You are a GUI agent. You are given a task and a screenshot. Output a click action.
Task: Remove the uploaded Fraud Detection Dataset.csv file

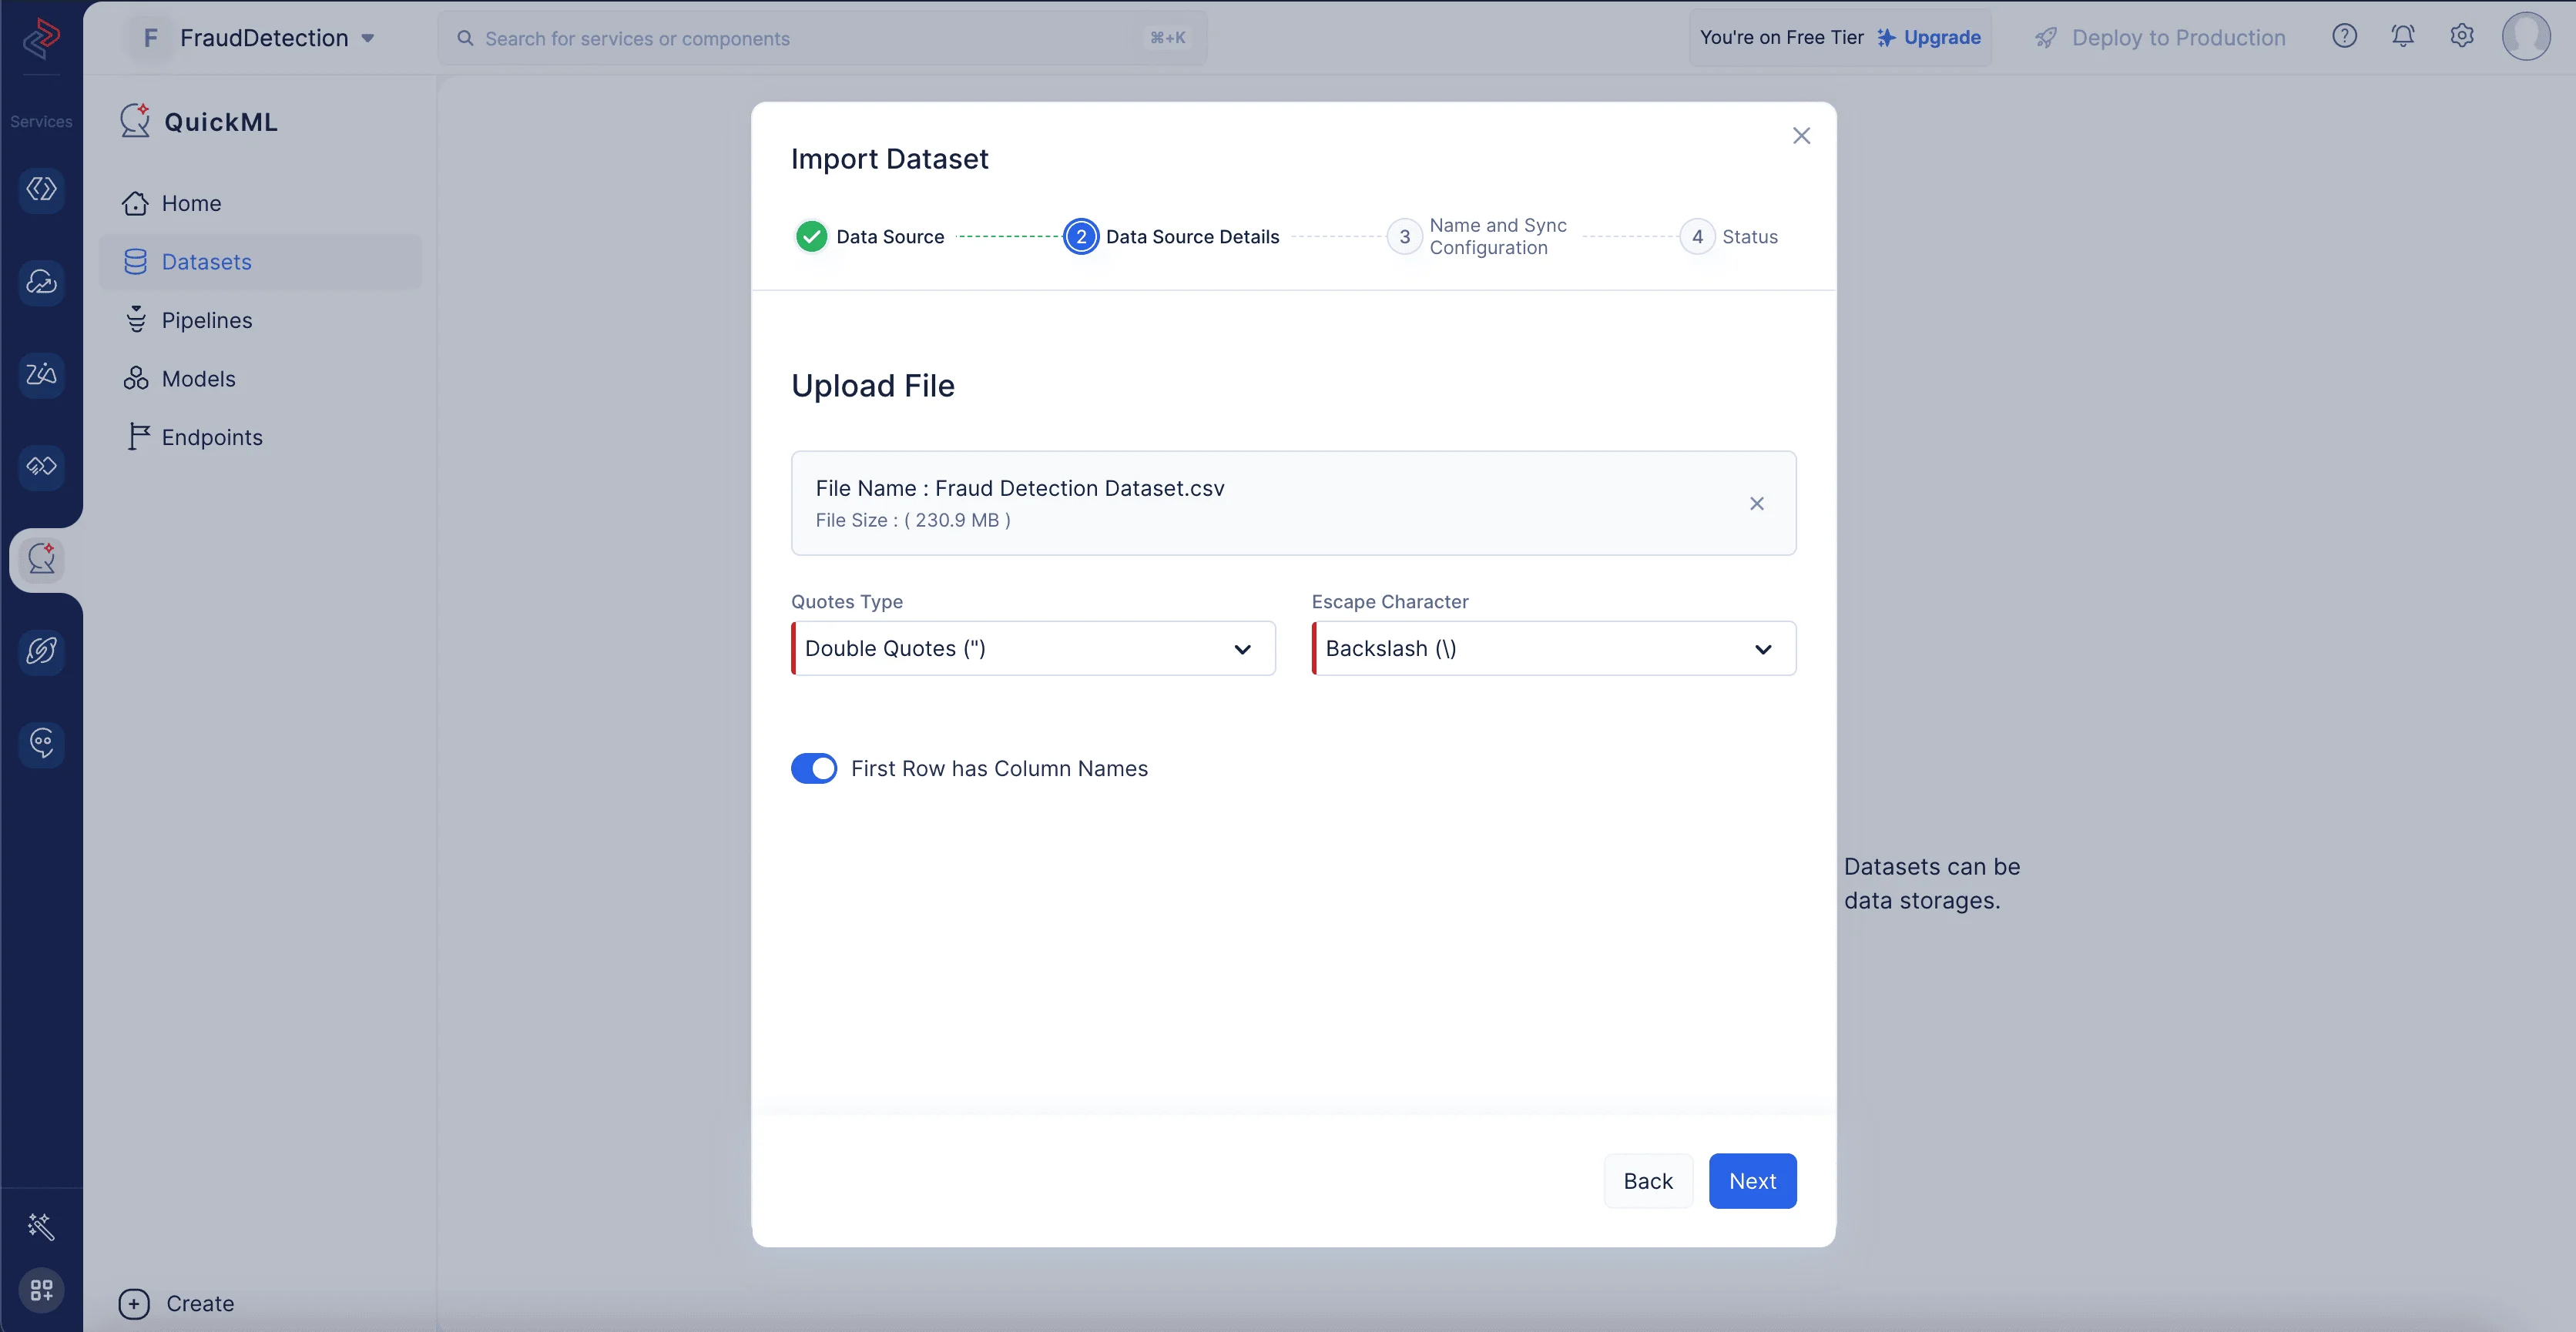click(1756, 504)
